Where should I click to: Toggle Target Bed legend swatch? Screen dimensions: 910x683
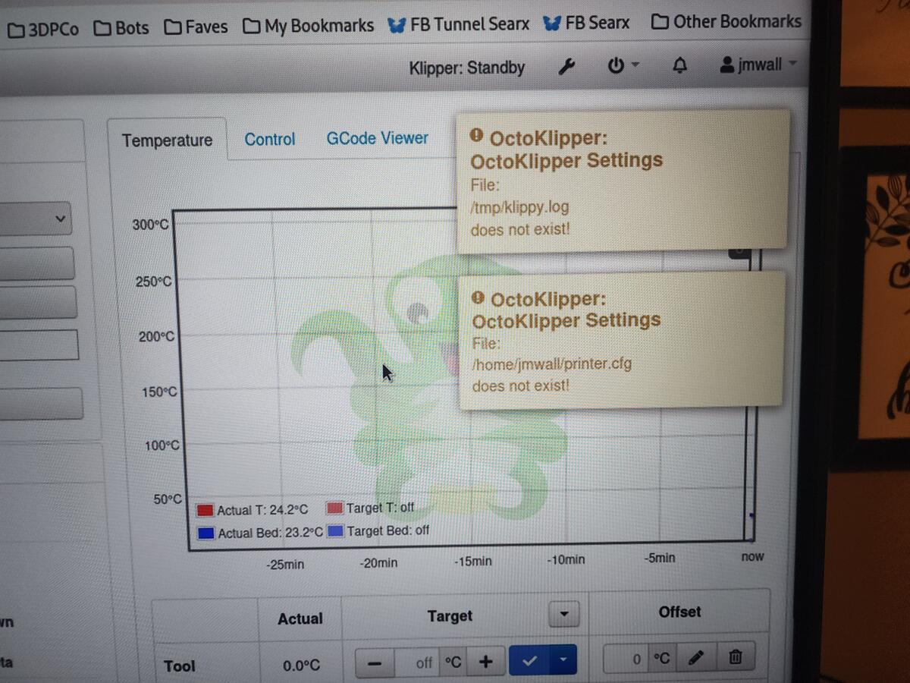(x=335, y=531)
